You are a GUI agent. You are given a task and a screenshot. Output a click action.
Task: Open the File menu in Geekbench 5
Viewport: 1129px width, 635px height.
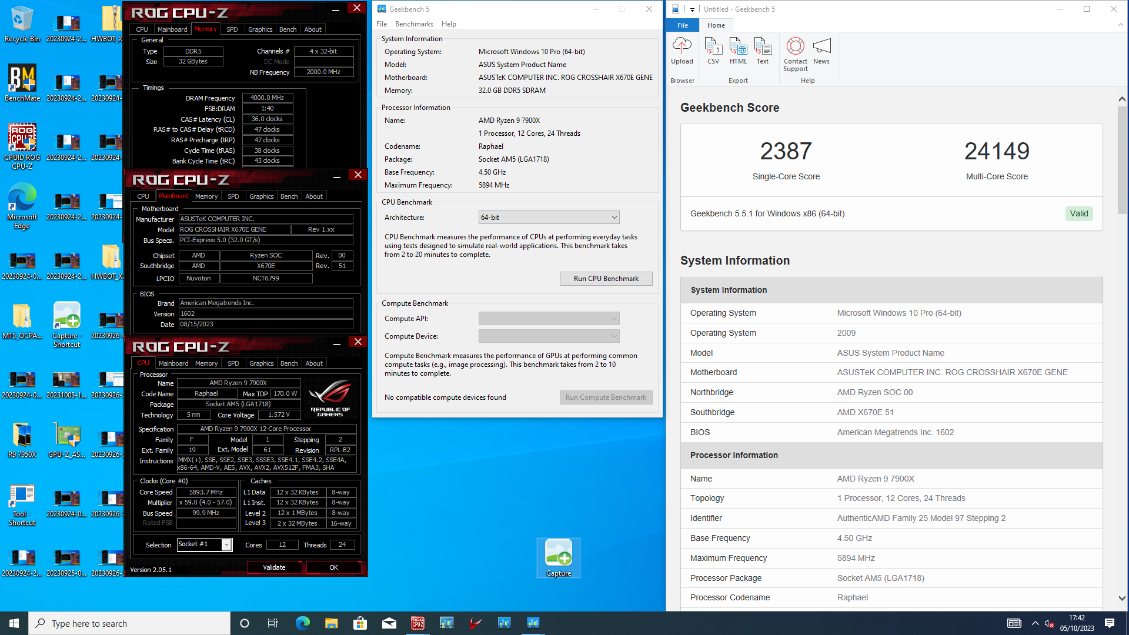pyautogui.click(x=382, y=24)
